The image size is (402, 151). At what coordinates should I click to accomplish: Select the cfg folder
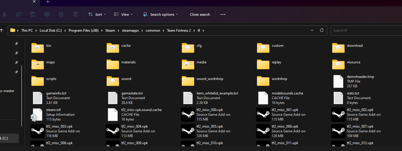click(192, 47)
